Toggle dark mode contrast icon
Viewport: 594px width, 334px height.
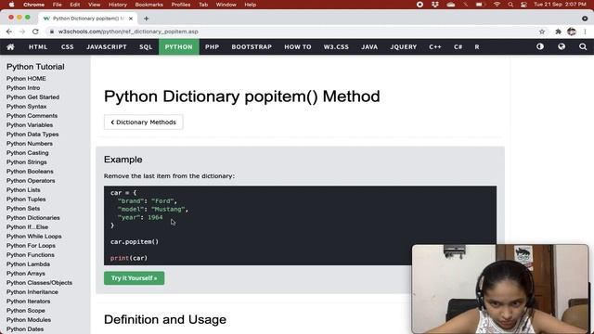[x=540, y=46]
